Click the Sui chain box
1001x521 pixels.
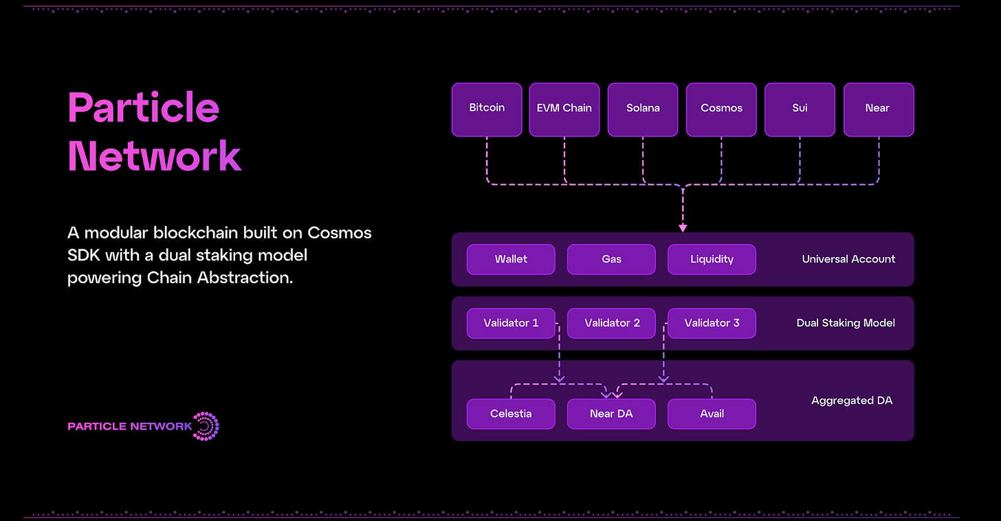click(x=800, y=109)
